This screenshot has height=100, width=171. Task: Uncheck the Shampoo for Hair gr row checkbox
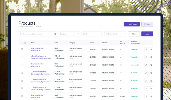point(22,49)
